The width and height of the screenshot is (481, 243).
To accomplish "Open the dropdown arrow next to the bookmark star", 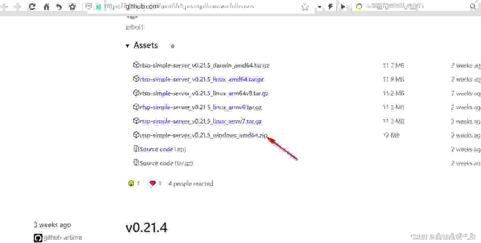I will [319, 7].
